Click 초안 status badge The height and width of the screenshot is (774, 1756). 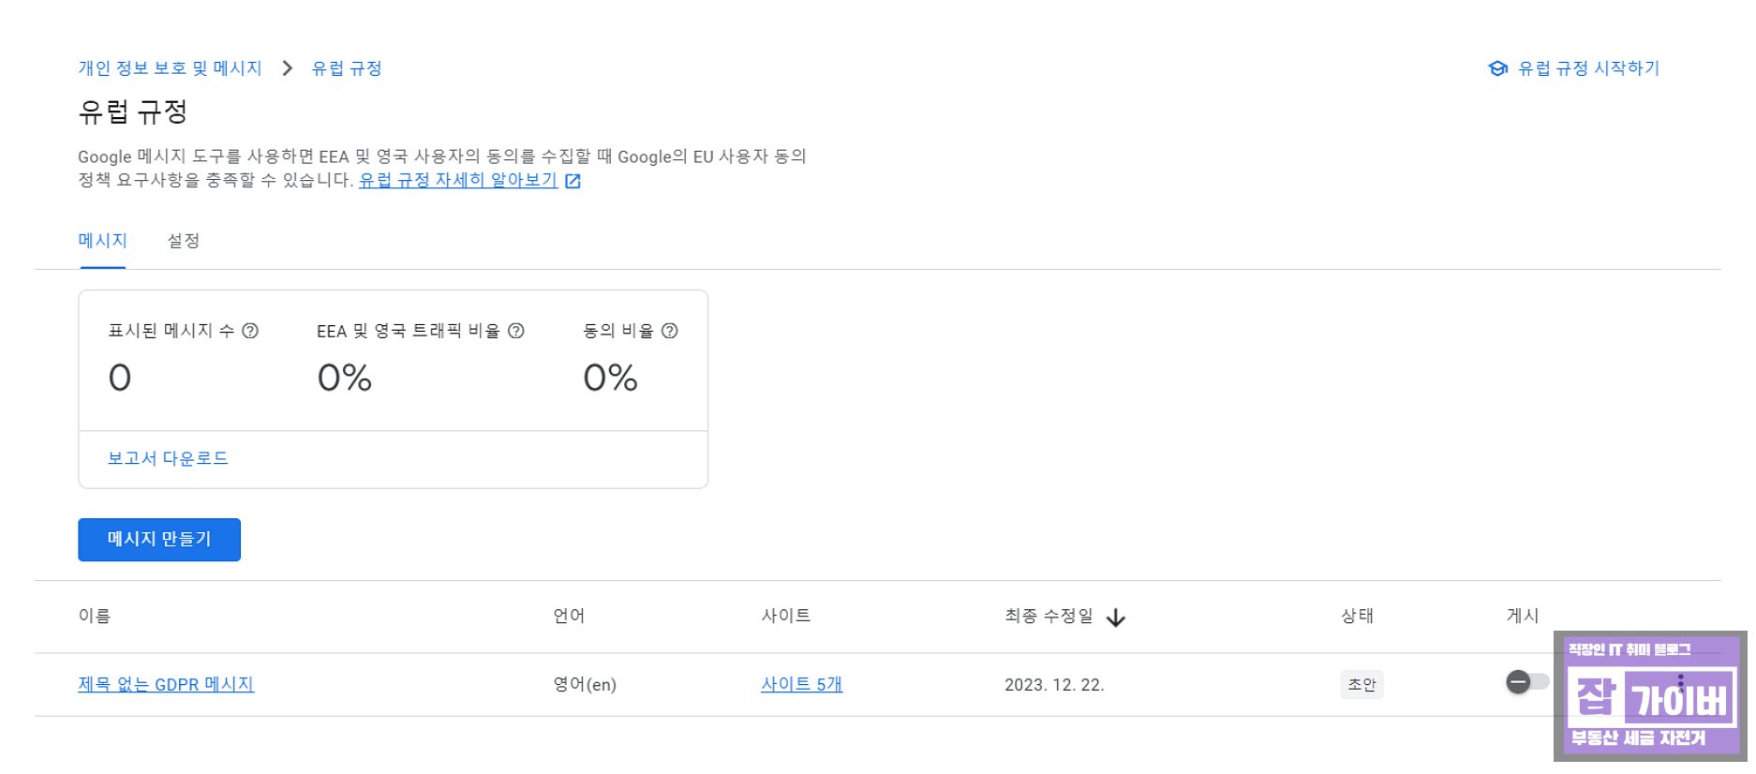click(x=1362, y=685)
